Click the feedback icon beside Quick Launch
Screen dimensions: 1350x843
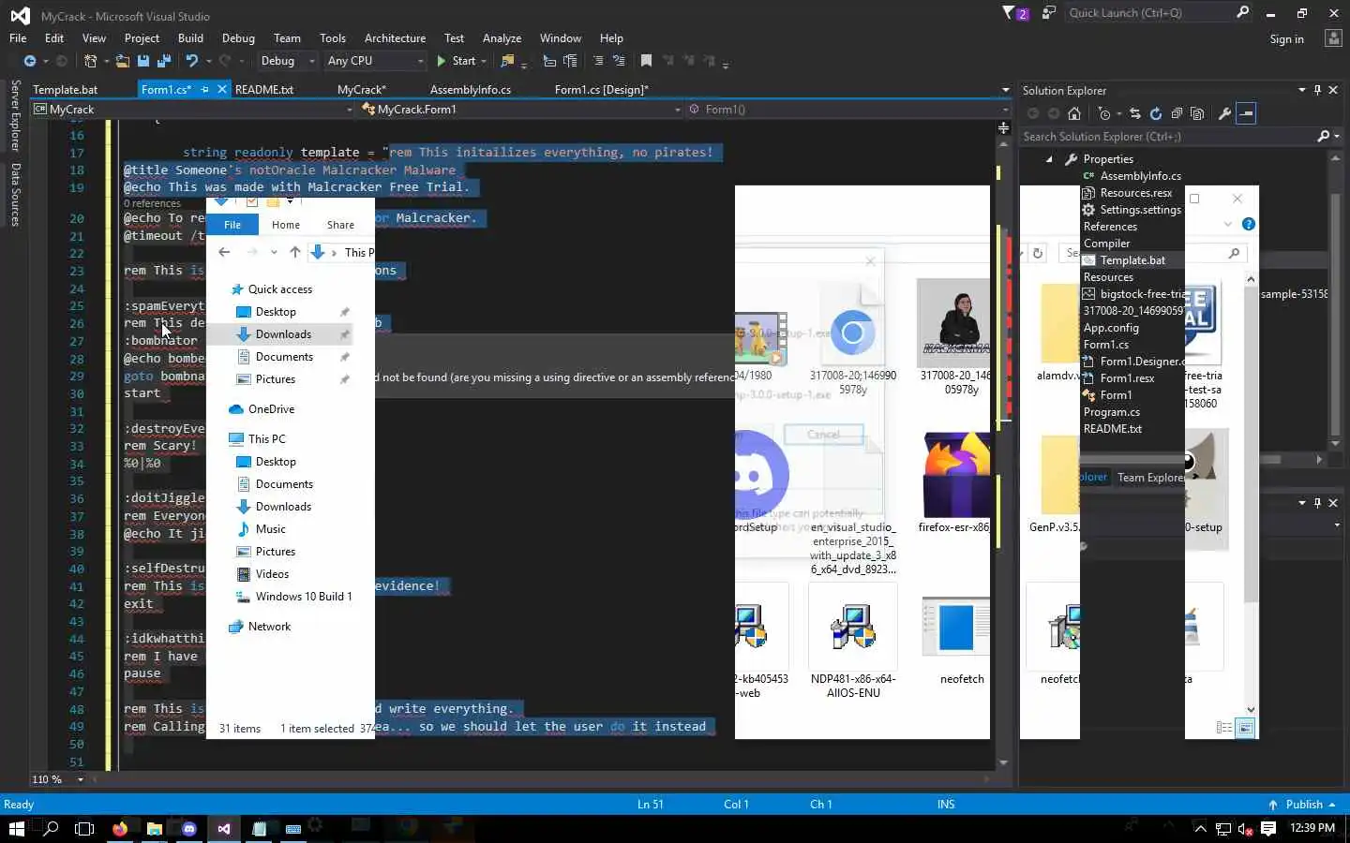[x=1049, y=13]
